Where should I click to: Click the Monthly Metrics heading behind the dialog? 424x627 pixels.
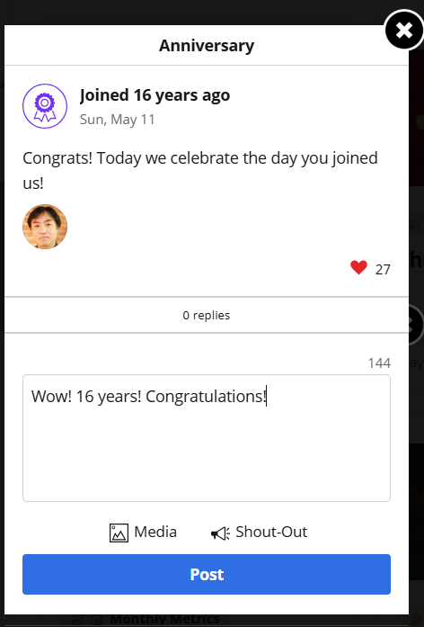[164, 620]
